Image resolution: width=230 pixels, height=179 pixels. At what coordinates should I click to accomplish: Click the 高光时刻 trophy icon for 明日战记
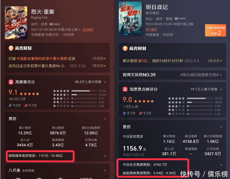tap(125, 48)
